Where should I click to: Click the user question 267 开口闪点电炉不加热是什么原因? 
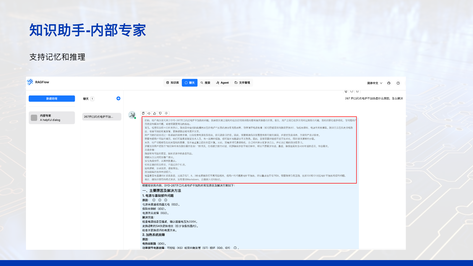click(374, 98)
